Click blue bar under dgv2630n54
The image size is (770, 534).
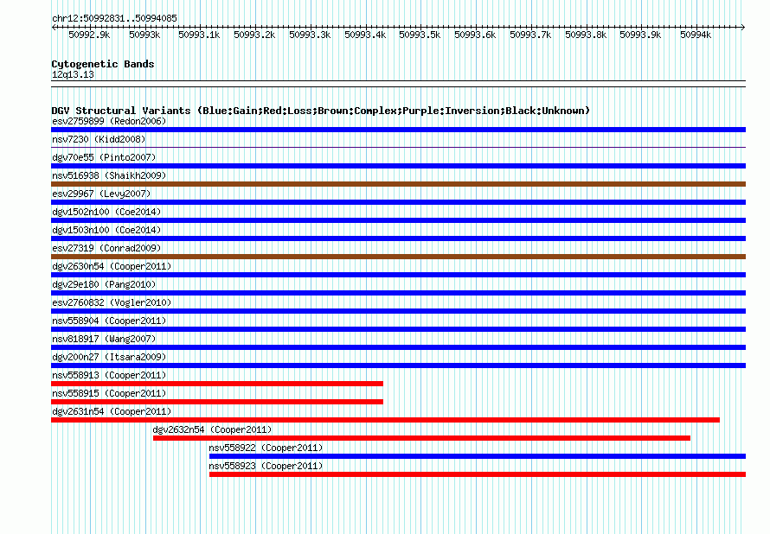click(x=398, y=275)
